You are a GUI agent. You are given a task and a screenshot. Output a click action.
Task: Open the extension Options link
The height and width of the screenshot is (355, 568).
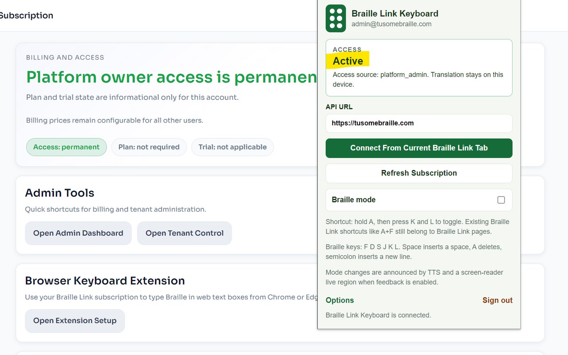tap(339, 300)
